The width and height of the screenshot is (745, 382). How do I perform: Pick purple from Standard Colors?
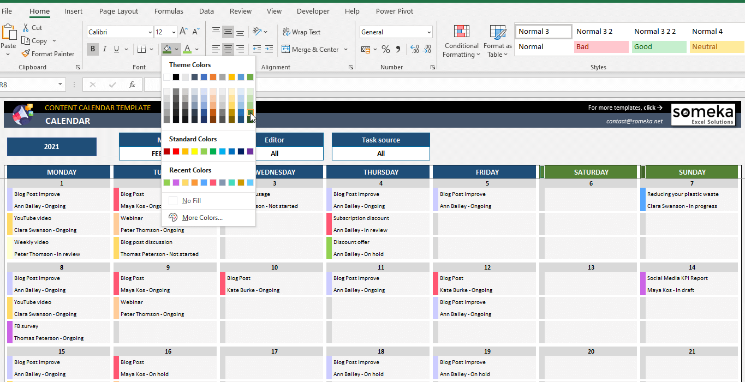250,151
